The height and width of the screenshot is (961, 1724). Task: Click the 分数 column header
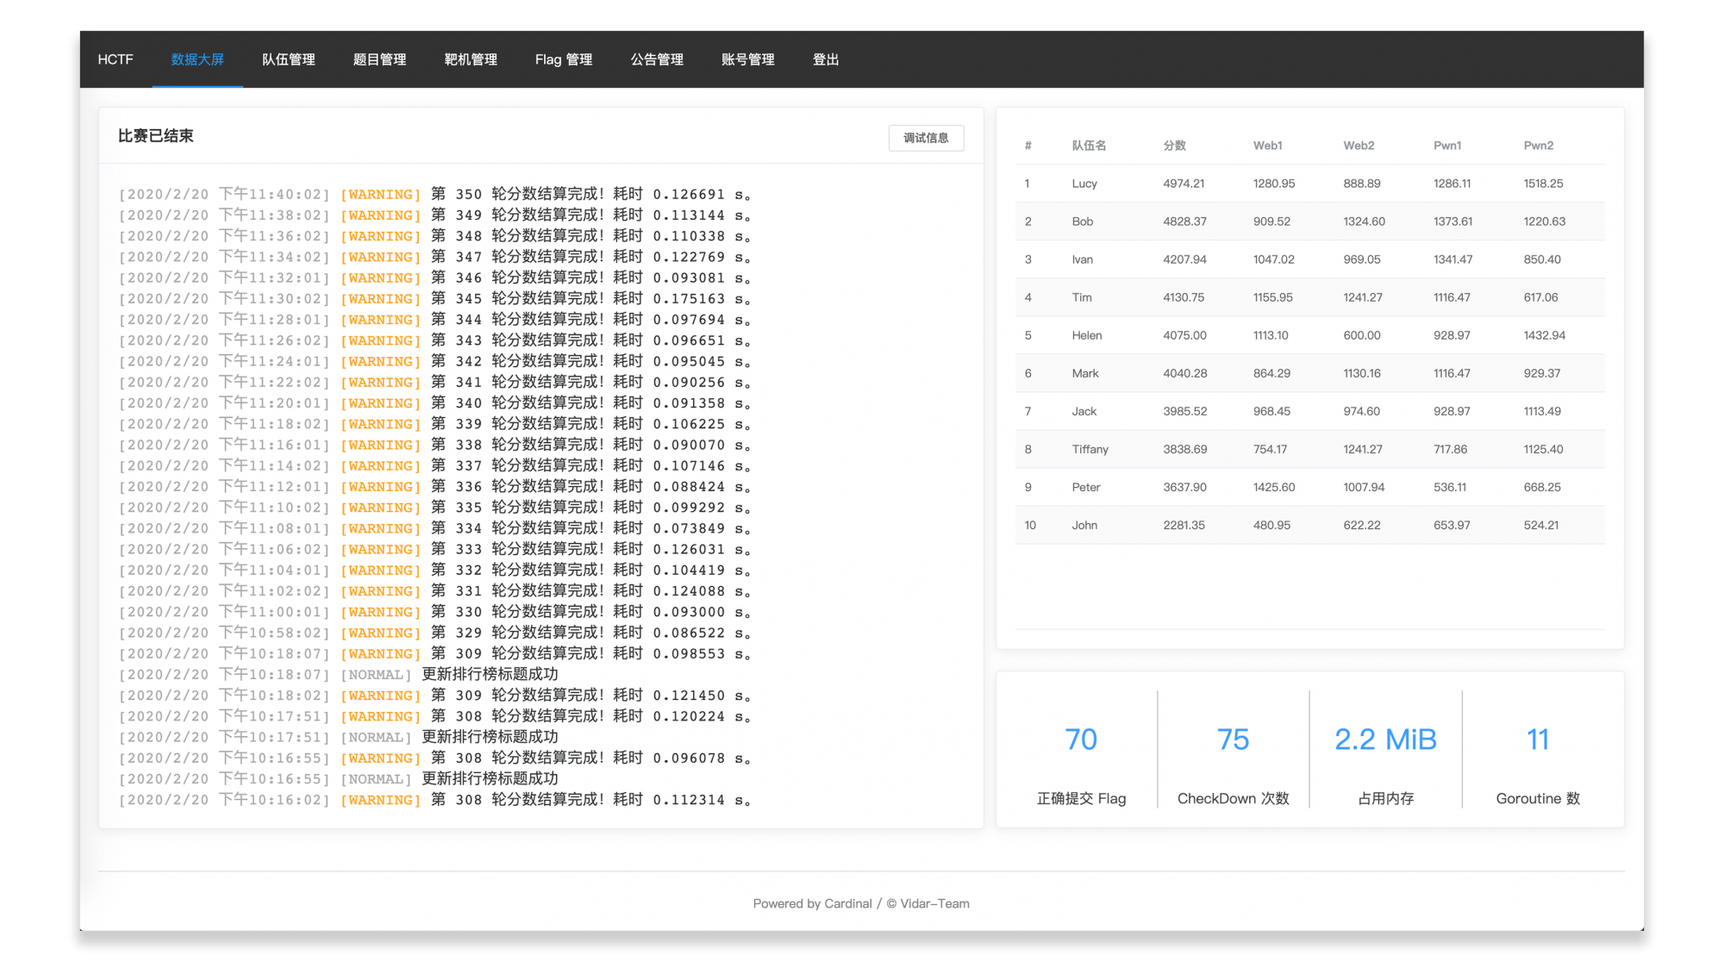click(1175, 146)
